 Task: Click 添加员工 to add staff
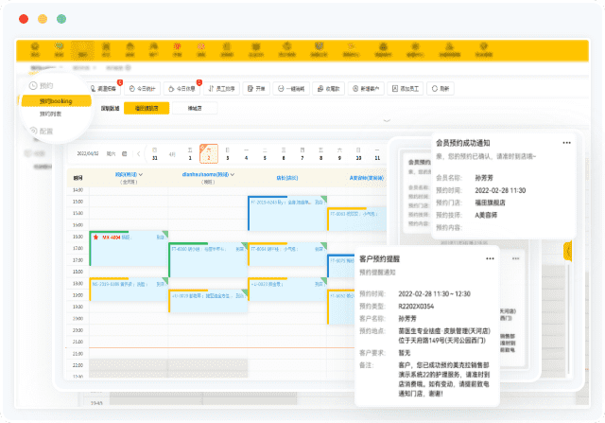point(406,88)
